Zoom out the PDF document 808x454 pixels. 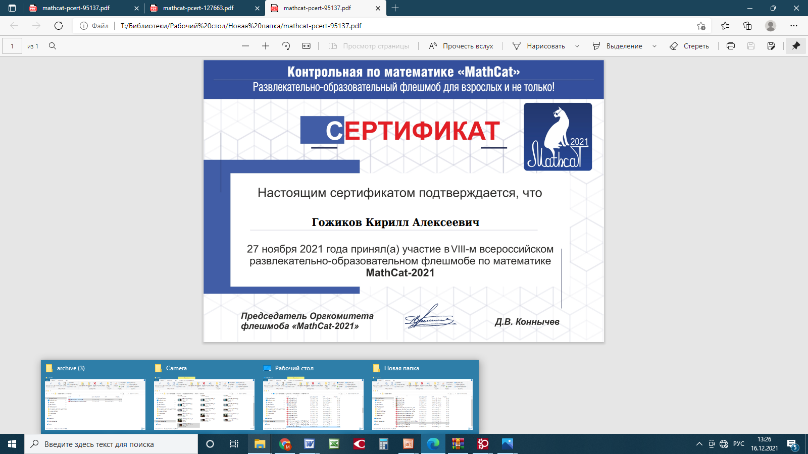point(245,46)
